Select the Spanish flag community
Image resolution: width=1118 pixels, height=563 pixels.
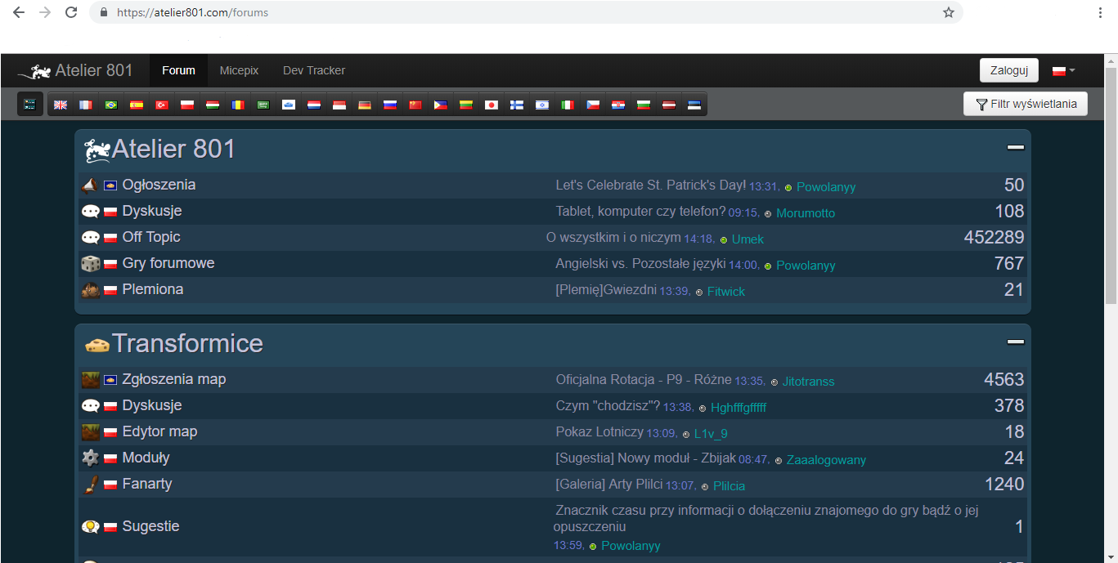click(137, 105)
